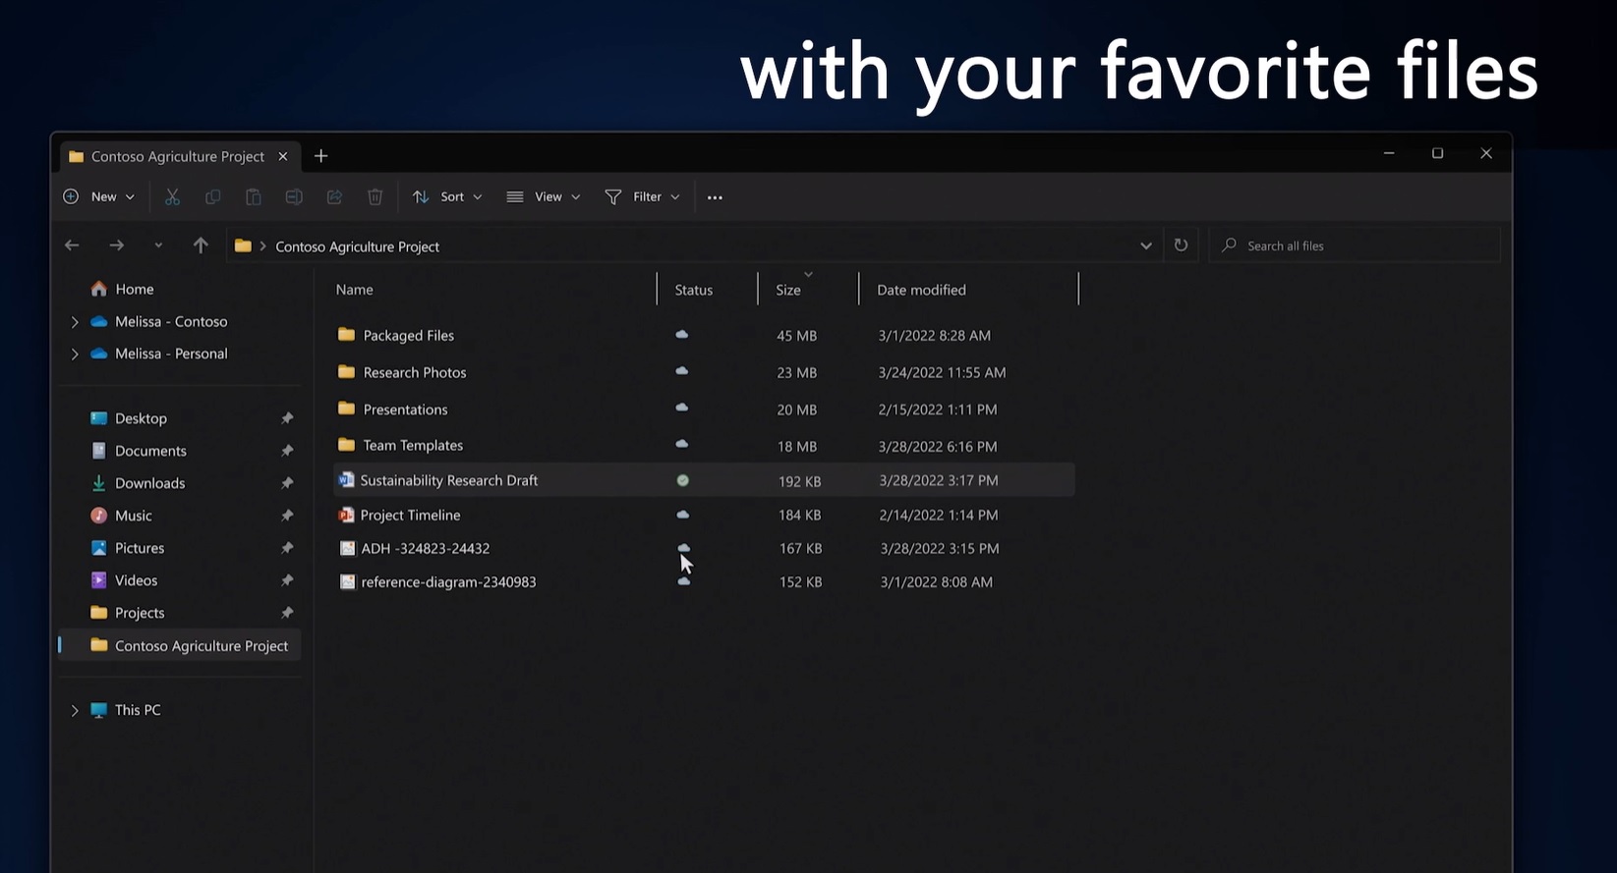Add a new File Explorer tab
Image resolution: width=1617 pixels, height=873 pixels.
[321, 156]
